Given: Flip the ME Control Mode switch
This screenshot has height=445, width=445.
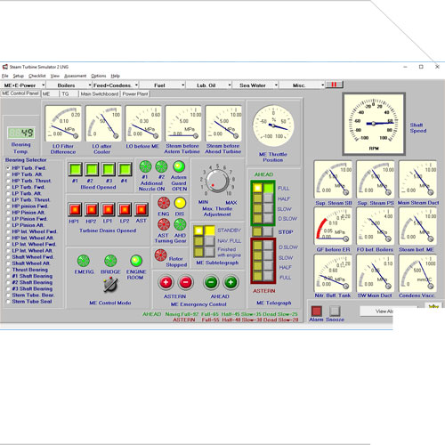Looking at the screenshot, I should (x=110, y=285).
